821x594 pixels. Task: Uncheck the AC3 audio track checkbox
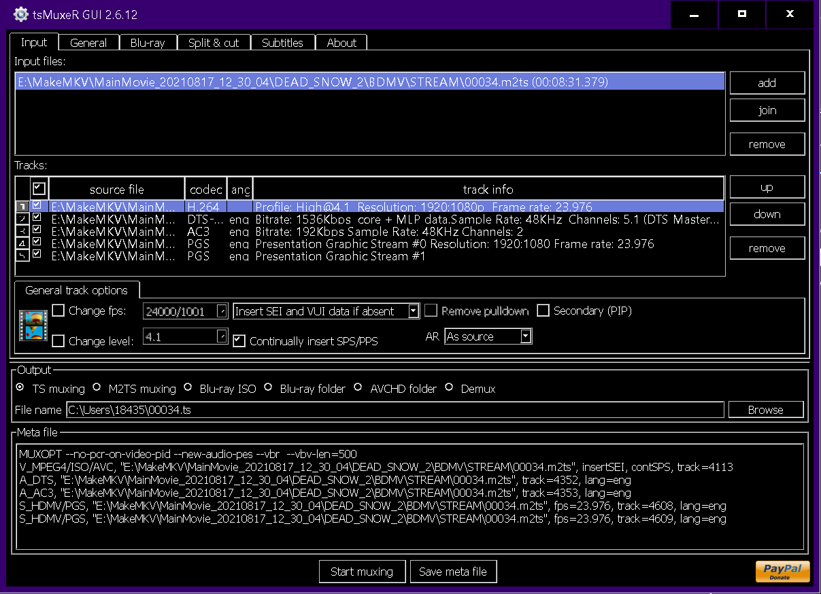coord(37,230)
